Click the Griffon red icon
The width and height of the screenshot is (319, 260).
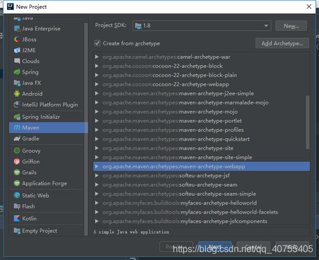[x=17, y=161]
